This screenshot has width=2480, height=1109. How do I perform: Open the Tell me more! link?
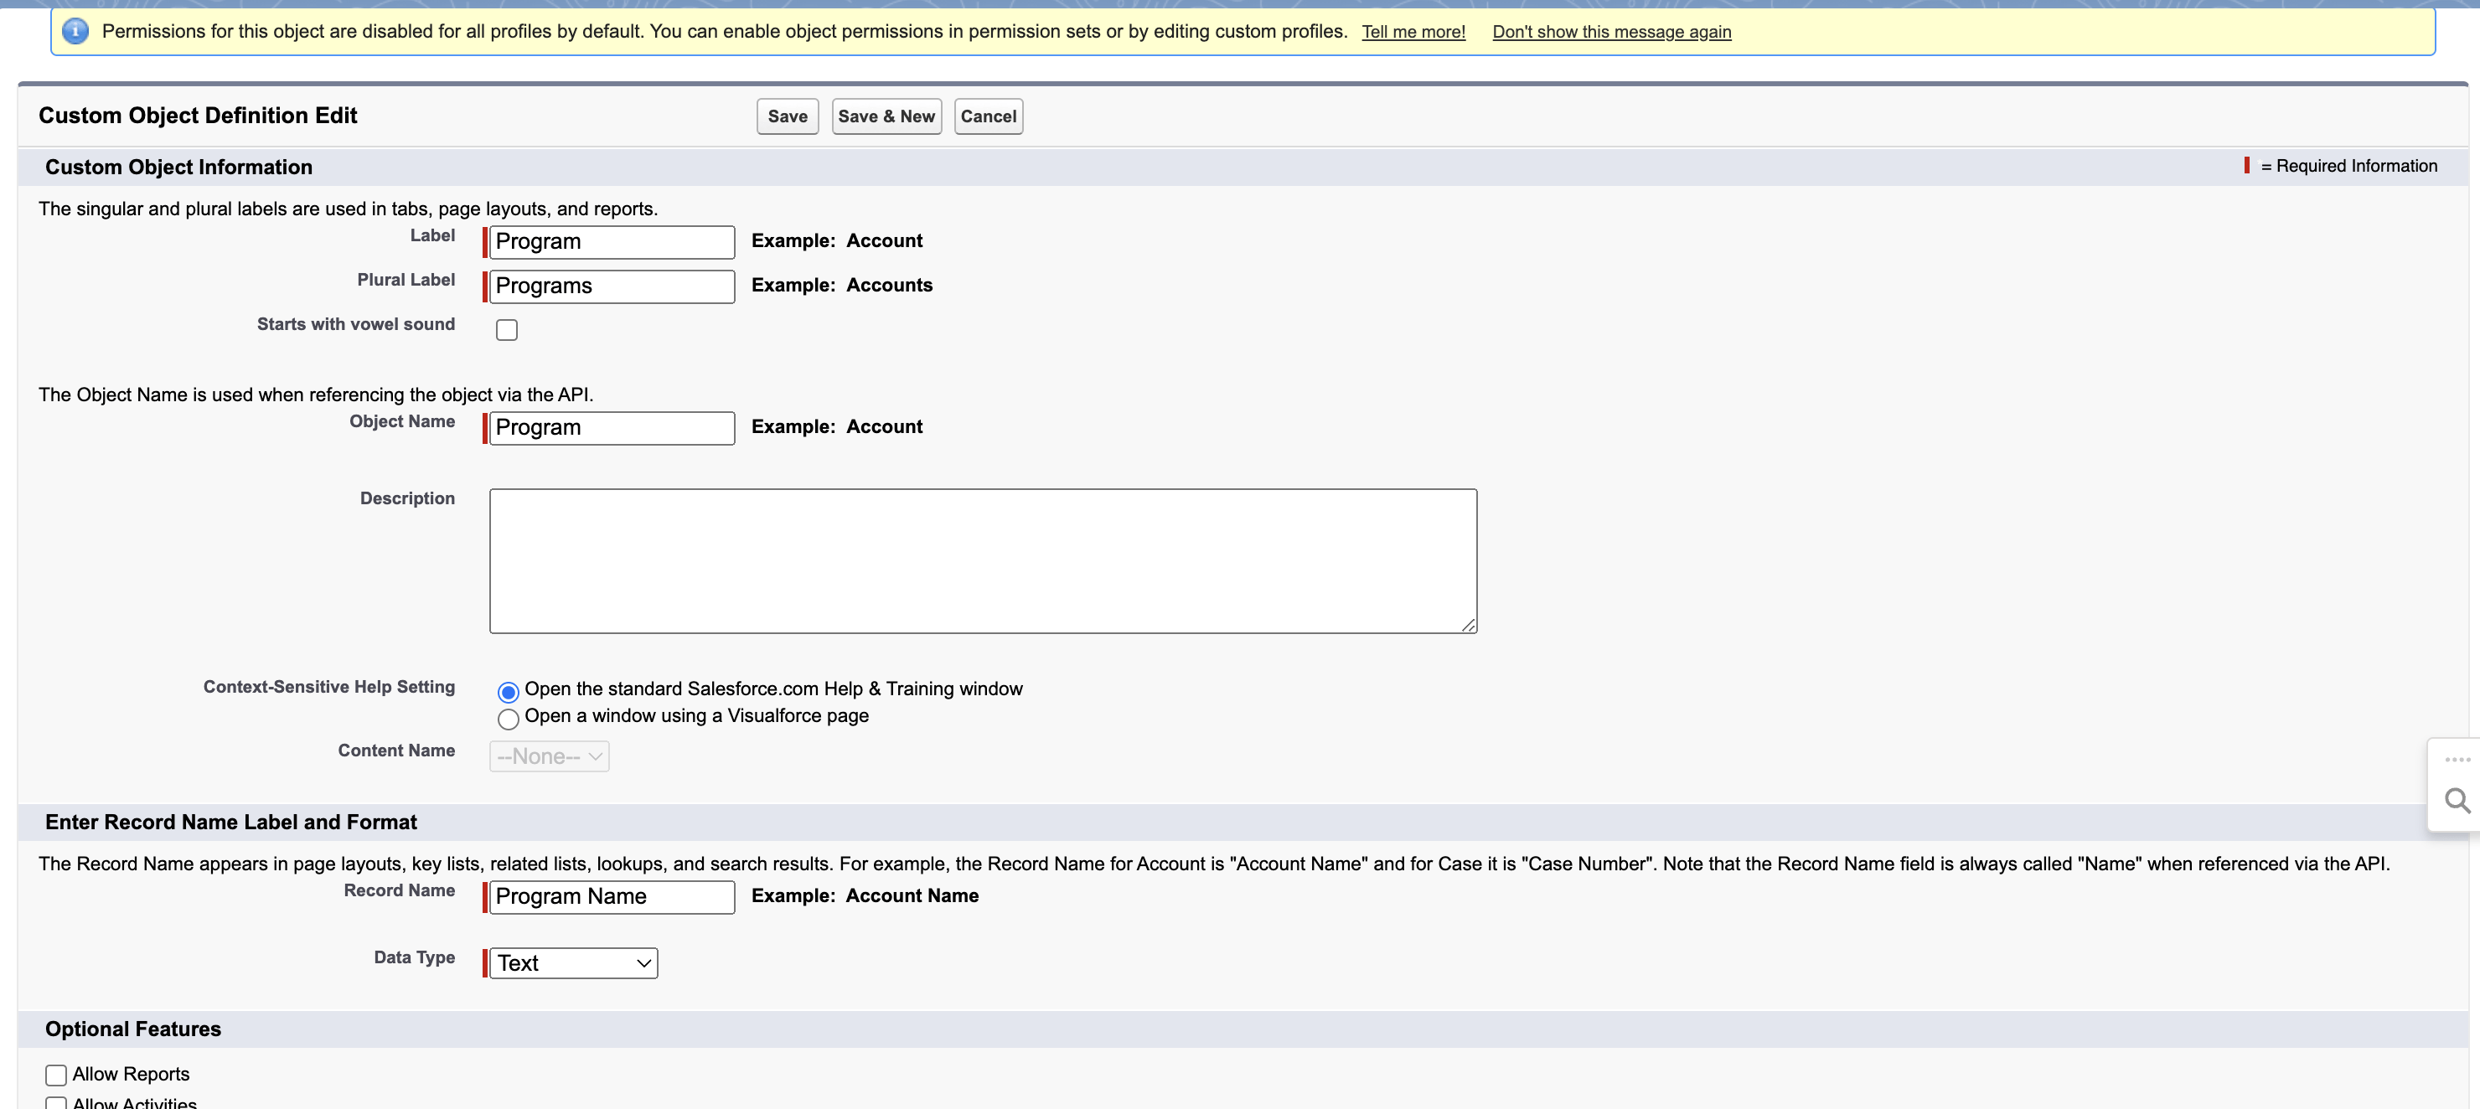(x=1413, y=32)
